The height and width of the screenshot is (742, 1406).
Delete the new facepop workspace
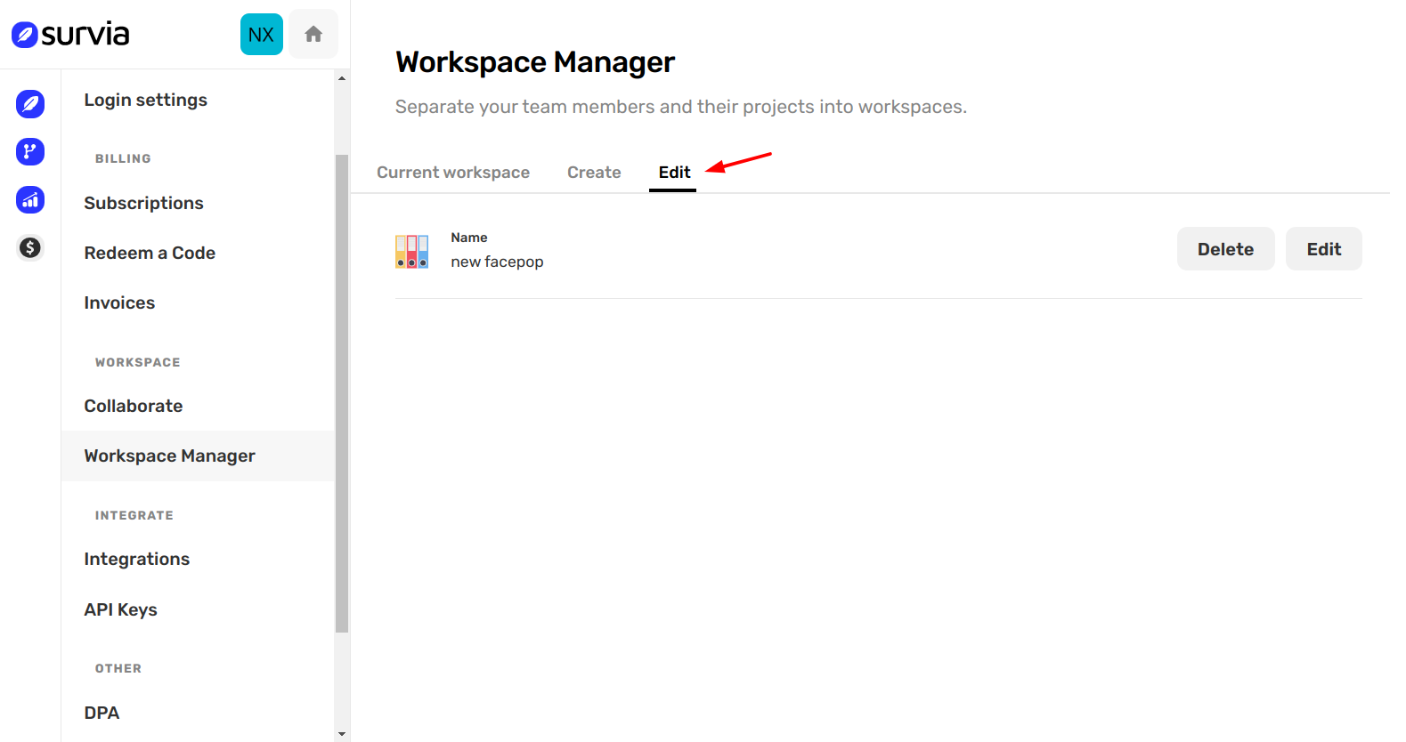coord(1224,249)
